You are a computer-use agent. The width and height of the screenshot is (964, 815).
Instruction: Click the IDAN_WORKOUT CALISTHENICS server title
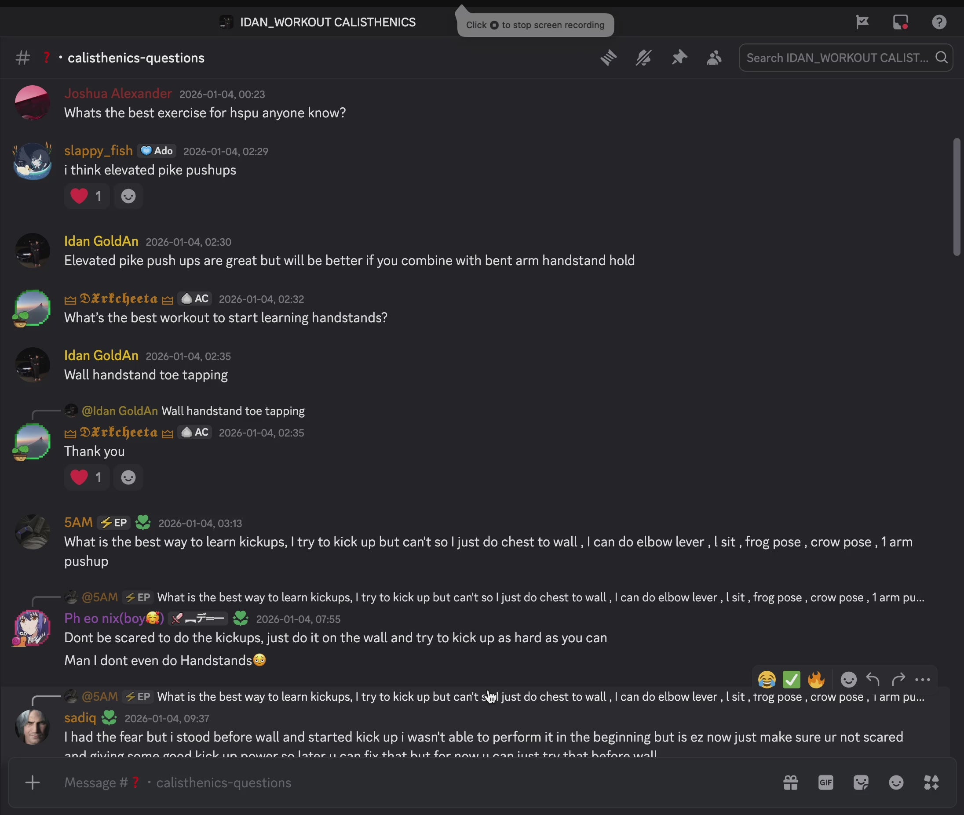(x=327, y=22)
